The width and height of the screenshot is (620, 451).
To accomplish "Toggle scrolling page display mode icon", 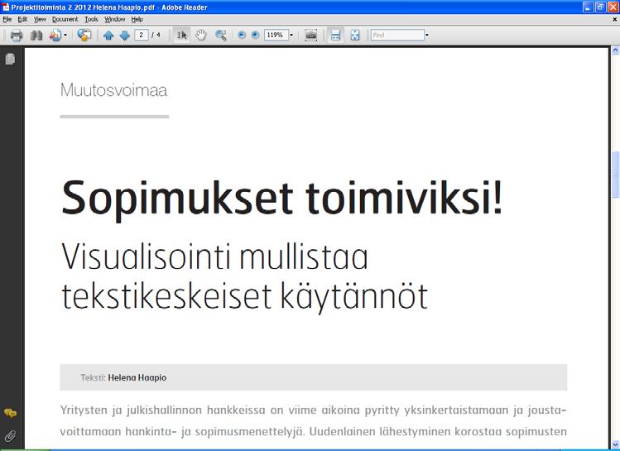I will pos(335,36).
